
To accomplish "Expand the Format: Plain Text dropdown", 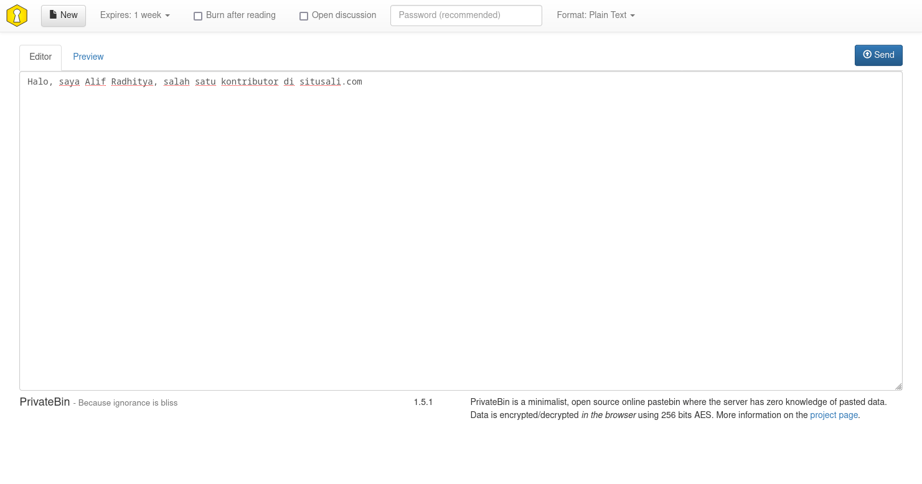I will [x=596, y=16].
